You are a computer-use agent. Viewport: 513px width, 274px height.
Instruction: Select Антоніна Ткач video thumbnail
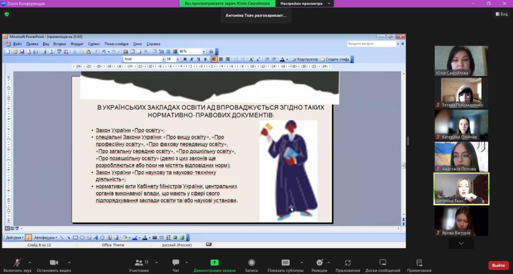461,189
